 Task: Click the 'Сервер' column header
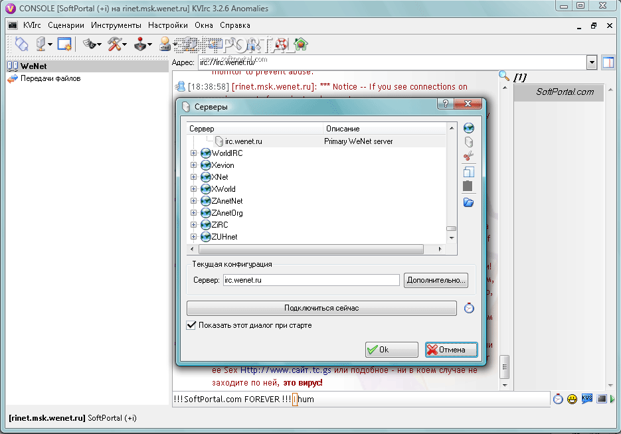(254, 129)
